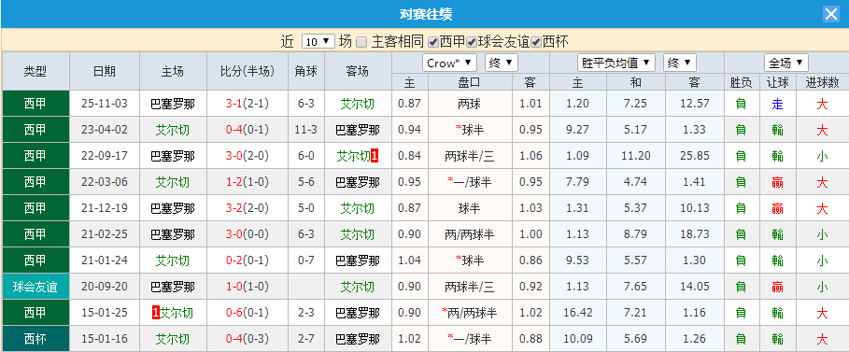This screenshot has width=849, height=352.
Task: Click score 1-2(1-0) in 22-03-06 row
Action: pyautogui.click(x=248, y=182)
